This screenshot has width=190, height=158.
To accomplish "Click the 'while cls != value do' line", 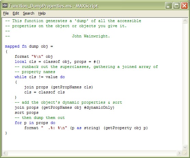I will tap(40, 77).
